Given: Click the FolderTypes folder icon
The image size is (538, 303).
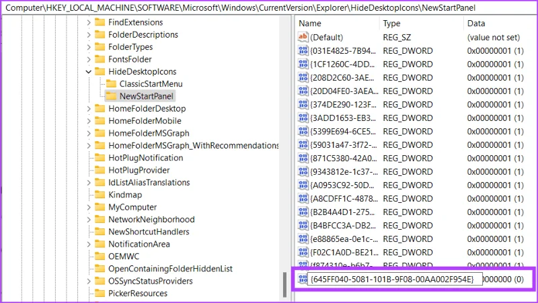Looking at the screenshot, I should [x=100, y=47].
